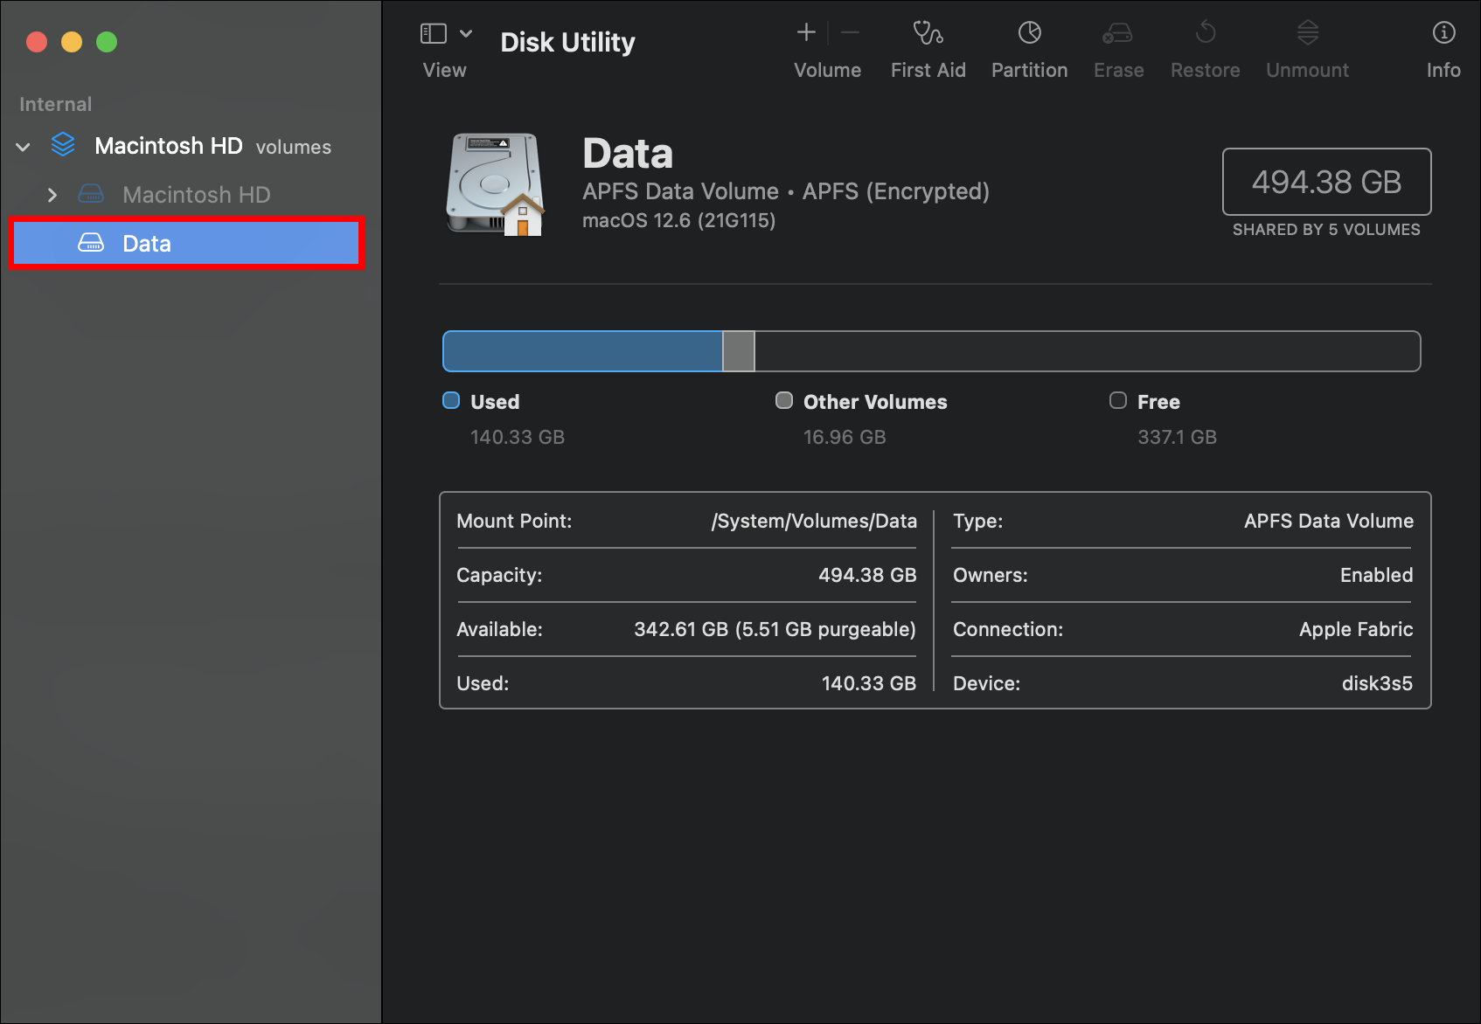
Task: Expand the greyed Macintosh HD volume
Action: pyautogui.click(x=52, y=195)
